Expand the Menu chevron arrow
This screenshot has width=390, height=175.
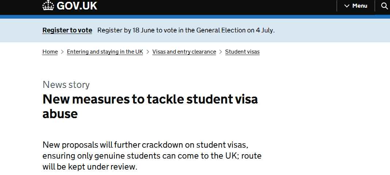point(347,6)
